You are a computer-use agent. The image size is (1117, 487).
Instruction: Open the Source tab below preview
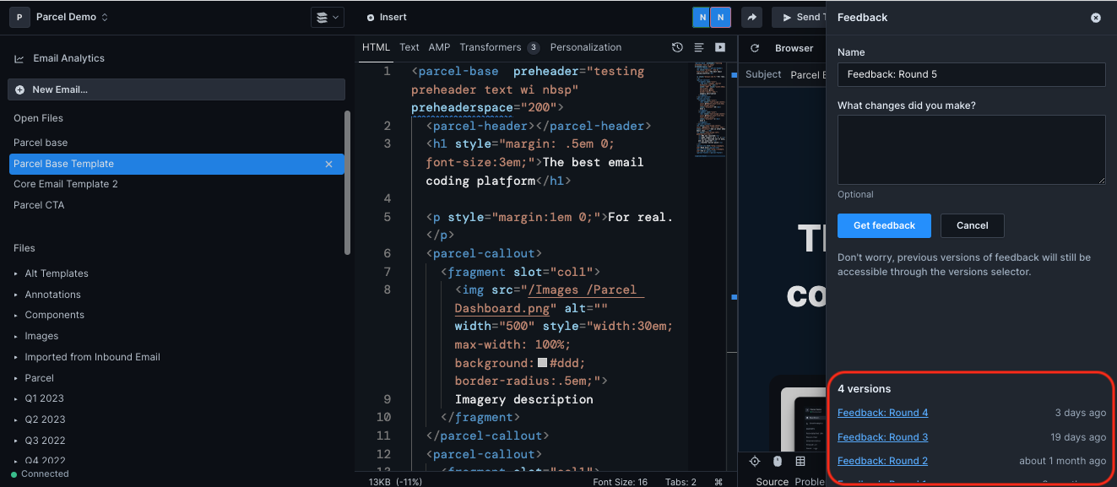point(772,481)
